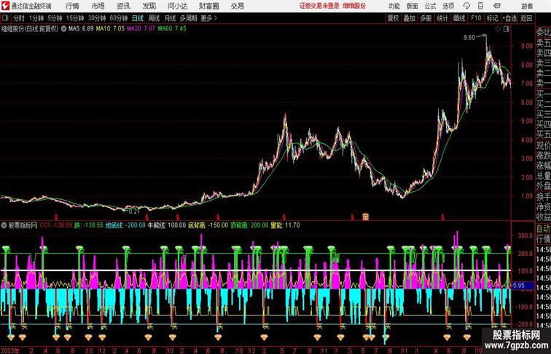Click the 2003年 label on time axis
Viewport: 551px width, 354px height.
click(x=10, y=350)
